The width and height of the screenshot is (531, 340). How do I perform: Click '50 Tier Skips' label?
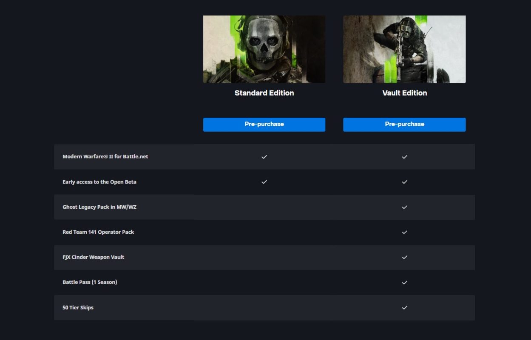78,308
